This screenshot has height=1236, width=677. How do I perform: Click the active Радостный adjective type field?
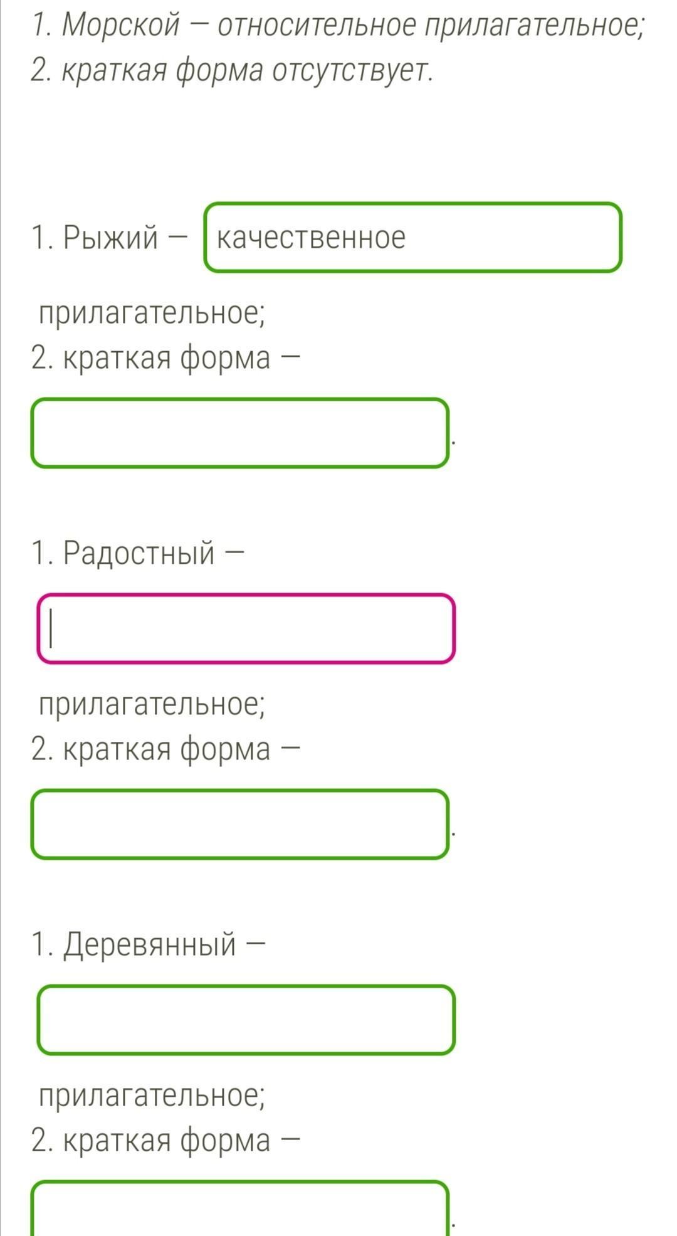click(246, 629)
